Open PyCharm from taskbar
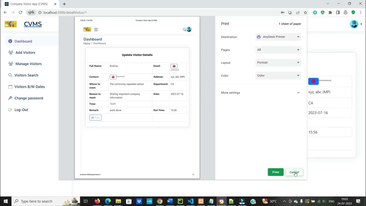 180,201
